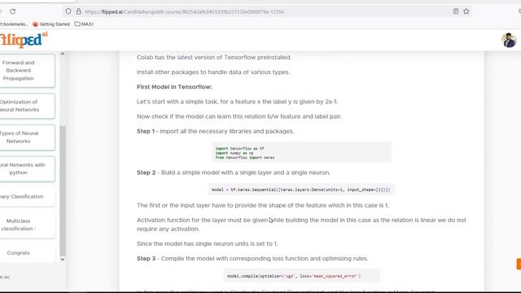The width and height of the screenshot is (521, 293).
Task: Select Neural Networks with python lesson
Action: pyautogui.click(x=27, y=168)
